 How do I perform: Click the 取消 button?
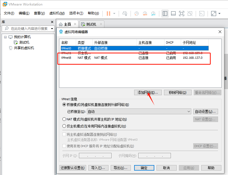(166, 168)
